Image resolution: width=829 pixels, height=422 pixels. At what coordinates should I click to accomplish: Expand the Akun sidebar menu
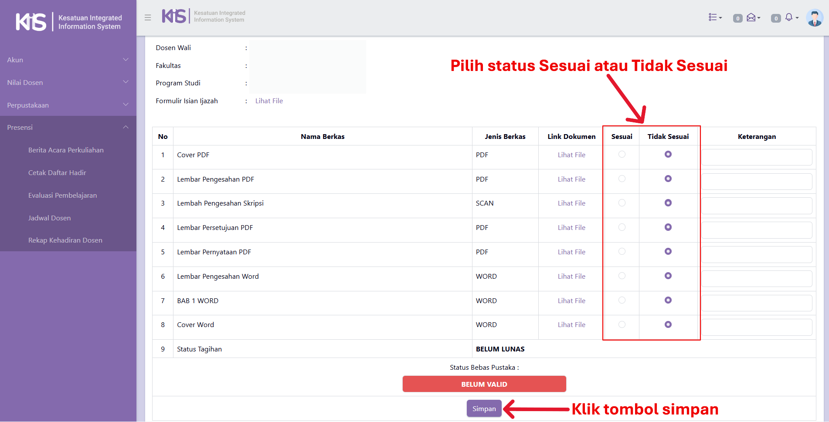(68, 60)
